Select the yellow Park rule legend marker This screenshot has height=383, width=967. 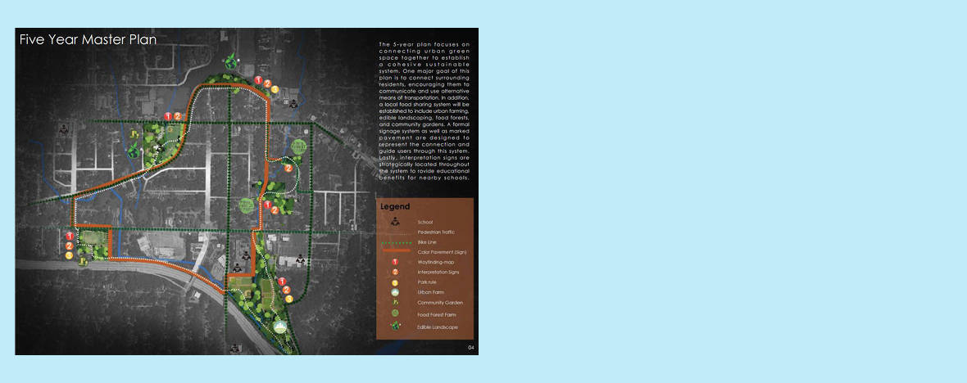point(395,282)
